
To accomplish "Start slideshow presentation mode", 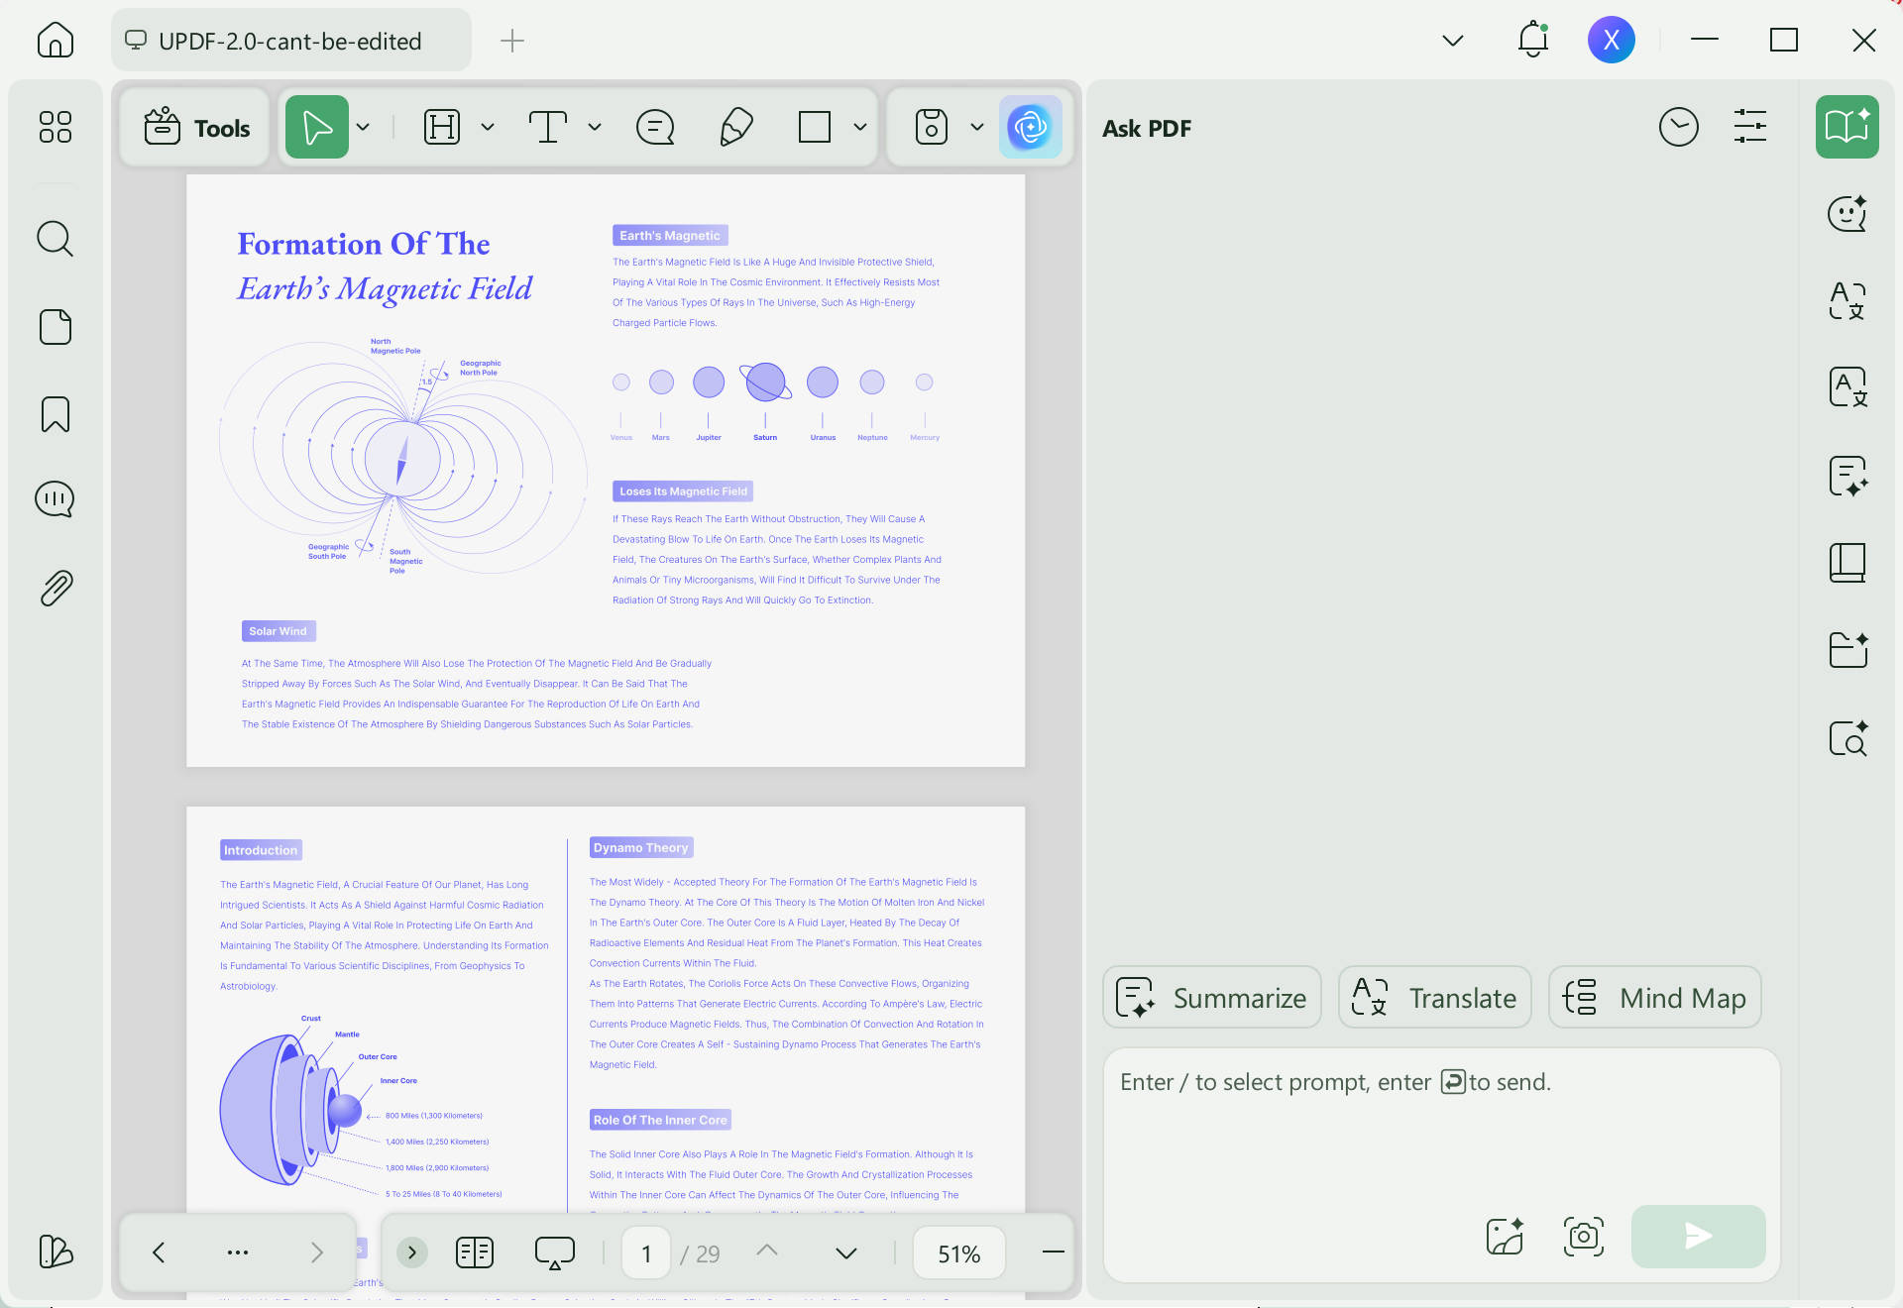I will [555, 1253].
